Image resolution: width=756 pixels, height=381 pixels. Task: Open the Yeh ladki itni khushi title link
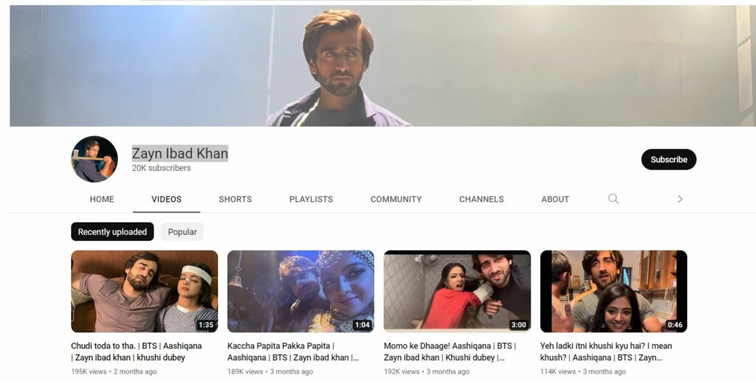point(606,352)
